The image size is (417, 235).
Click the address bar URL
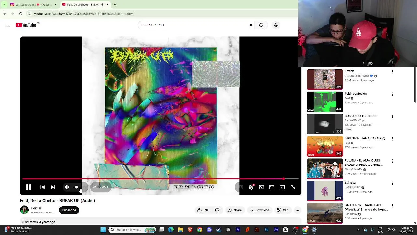tap(84, 14)
